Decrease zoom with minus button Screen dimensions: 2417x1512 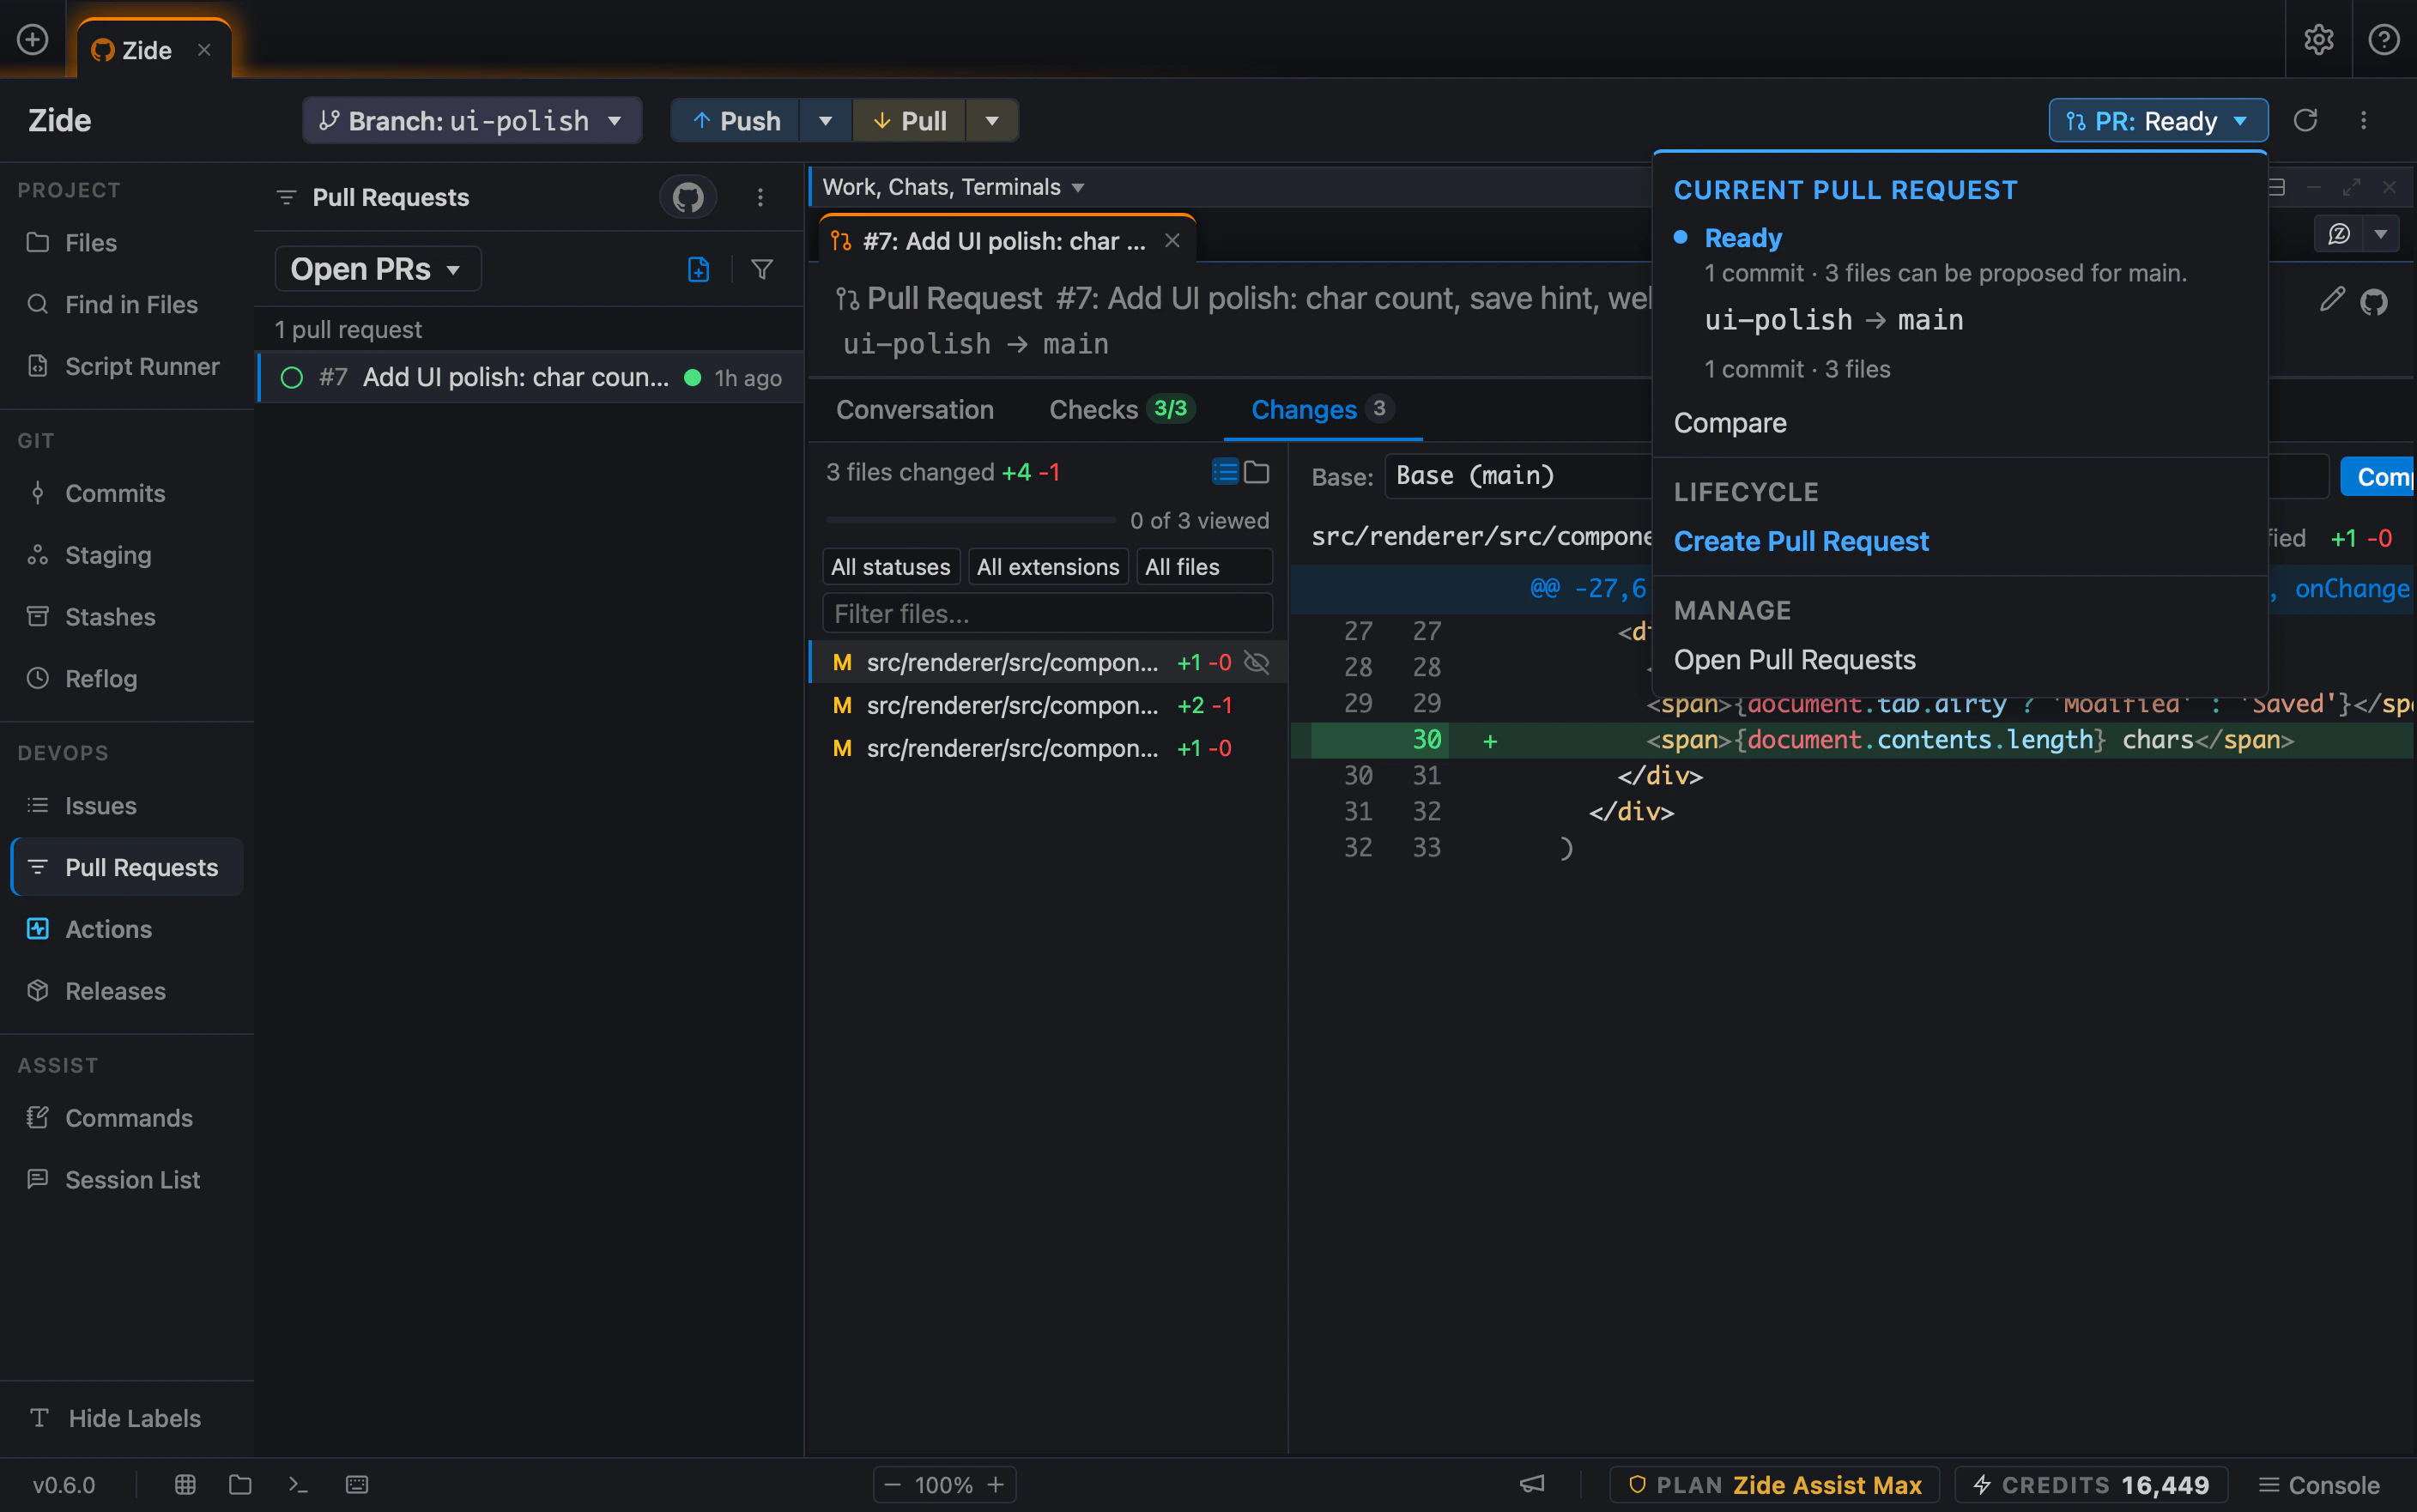click(893, 1485)
